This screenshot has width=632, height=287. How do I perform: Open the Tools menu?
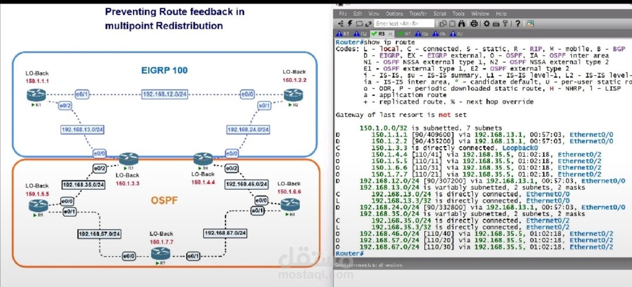(x=458, y=13)
